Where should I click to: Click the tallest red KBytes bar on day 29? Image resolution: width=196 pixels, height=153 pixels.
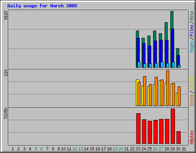coord(173,126)
